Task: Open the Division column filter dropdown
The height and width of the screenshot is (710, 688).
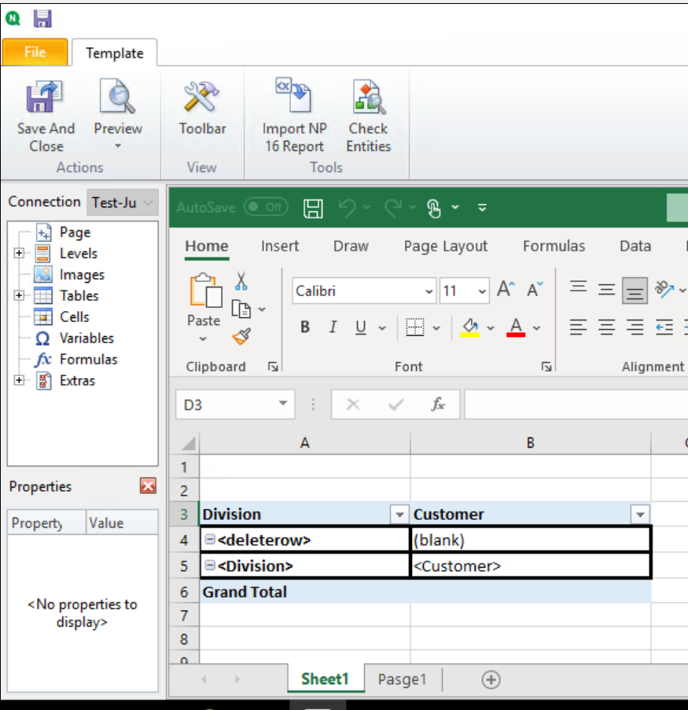Action: (x=399, y=515)
